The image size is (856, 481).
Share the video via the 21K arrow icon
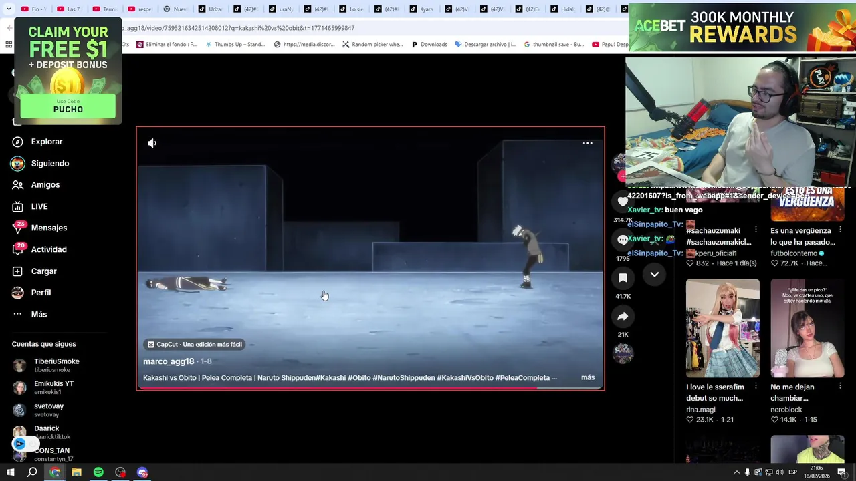pos(623,317)
